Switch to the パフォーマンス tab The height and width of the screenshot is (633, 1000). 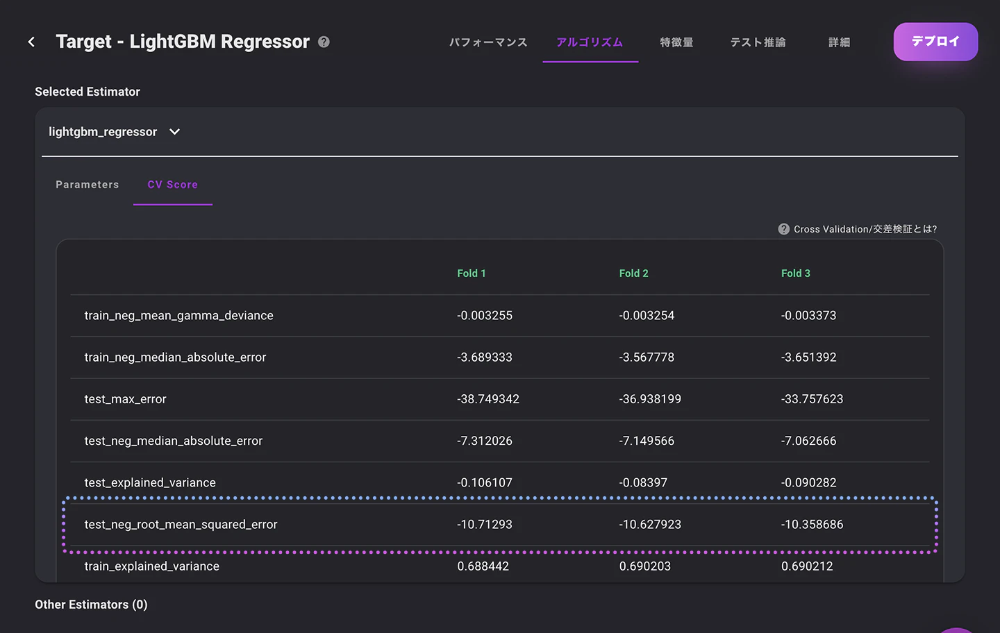pyautogui.click(x=488, y=42)
